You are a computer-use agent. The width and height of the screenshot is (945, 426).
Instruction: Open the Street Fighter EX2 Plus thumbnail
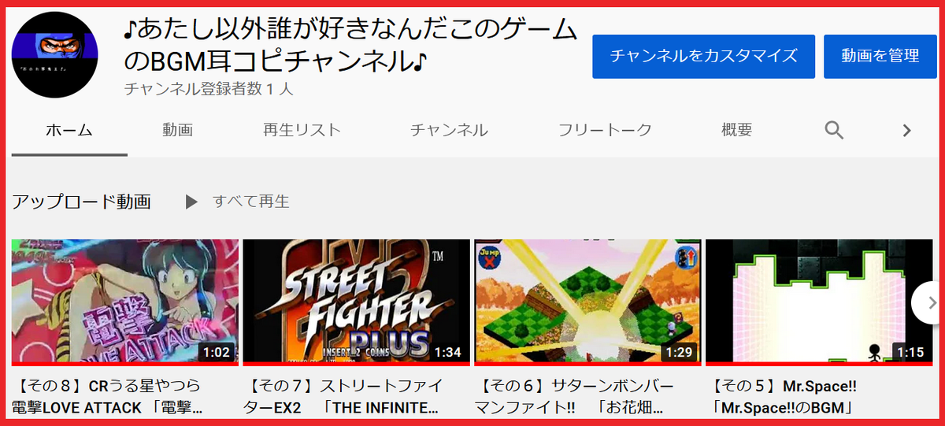[x=357, y=302]
